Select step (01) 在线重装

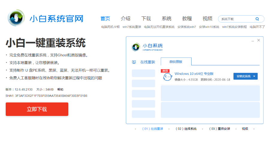[x=153, y=129]
